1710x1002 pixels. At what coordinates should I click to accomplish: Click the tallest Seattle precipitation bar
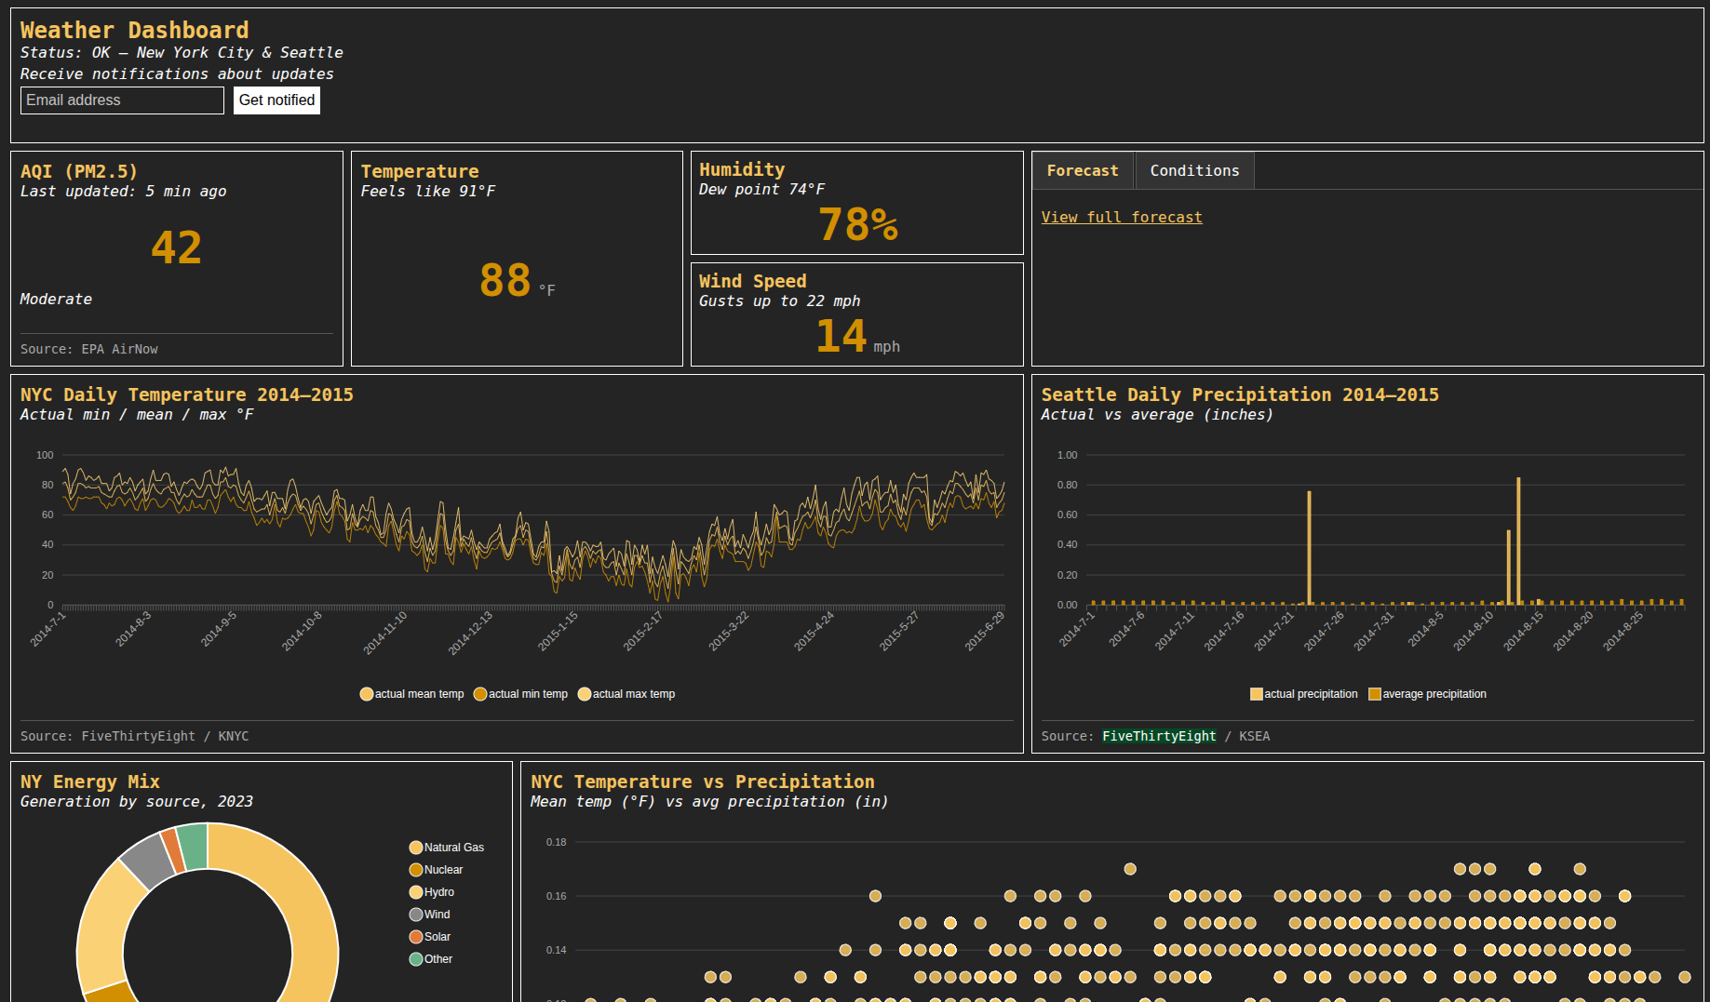pyautogui.click(x=1518, y=541)
